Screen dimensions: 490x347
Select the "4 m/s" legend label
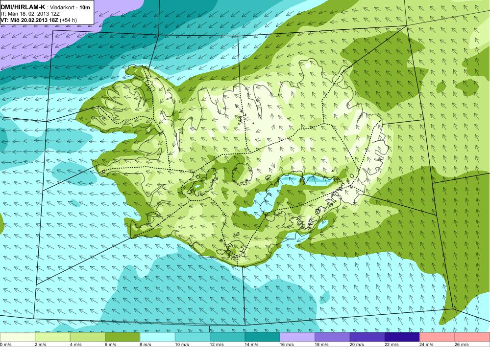tap(75, 345)
